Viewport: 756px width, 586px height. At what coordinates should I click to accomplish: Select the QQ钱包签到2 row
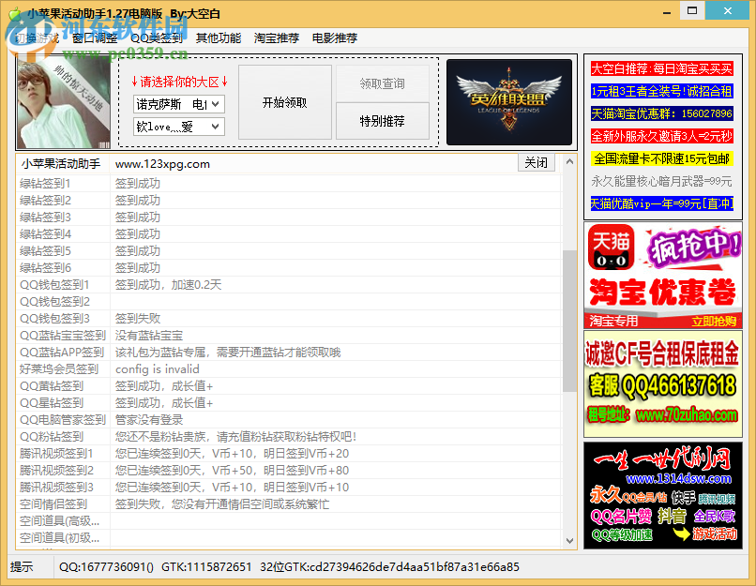288,302
